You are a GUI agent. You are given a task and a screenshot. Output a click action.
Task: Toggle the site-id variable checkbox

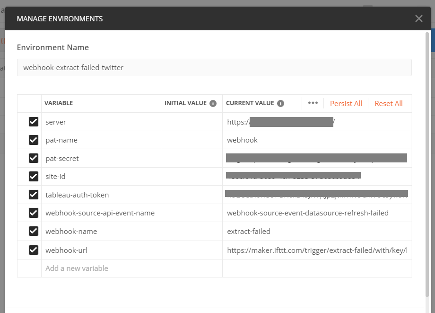34,177
